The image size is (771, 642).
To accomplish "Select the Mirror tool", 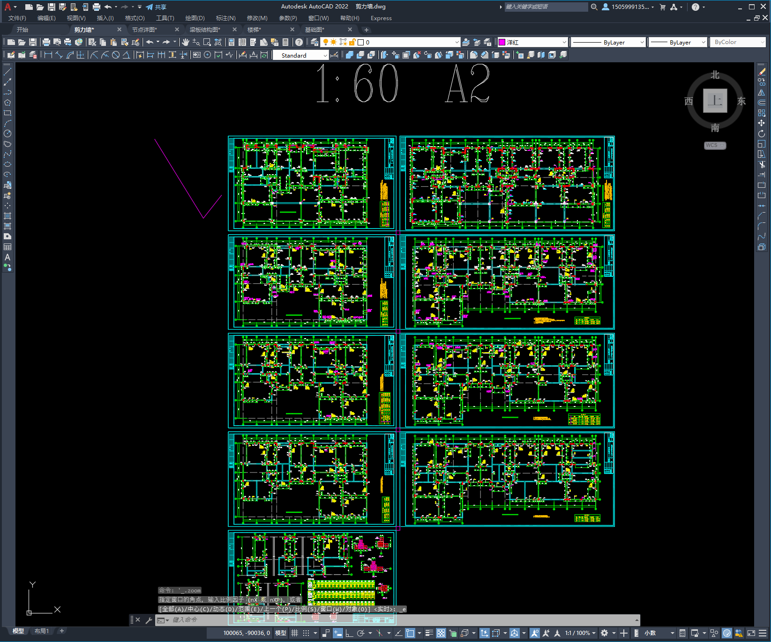I will (762, 92).
